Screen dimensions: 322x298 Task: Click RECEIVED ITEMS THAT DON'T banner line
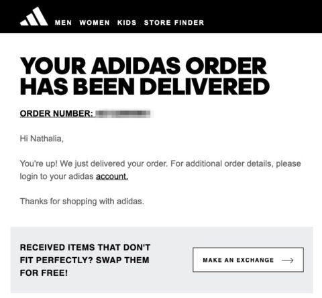point(85,247)
